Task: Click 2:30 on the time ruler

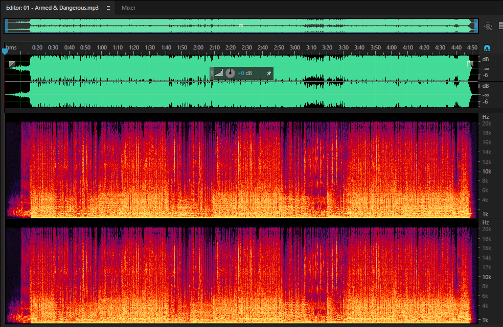Action: [x=247, y=48]
